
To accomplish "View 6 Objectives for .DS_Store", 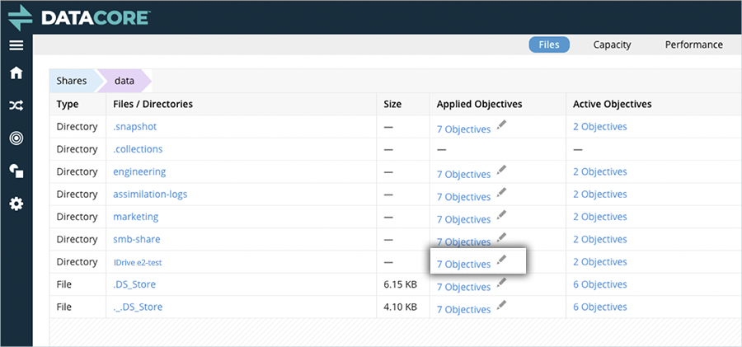I will point(599,284).
